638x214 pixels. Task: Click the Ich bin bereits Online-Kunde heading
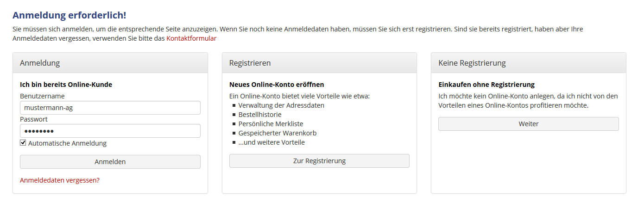pyautogui.click(x=66, y=85)
